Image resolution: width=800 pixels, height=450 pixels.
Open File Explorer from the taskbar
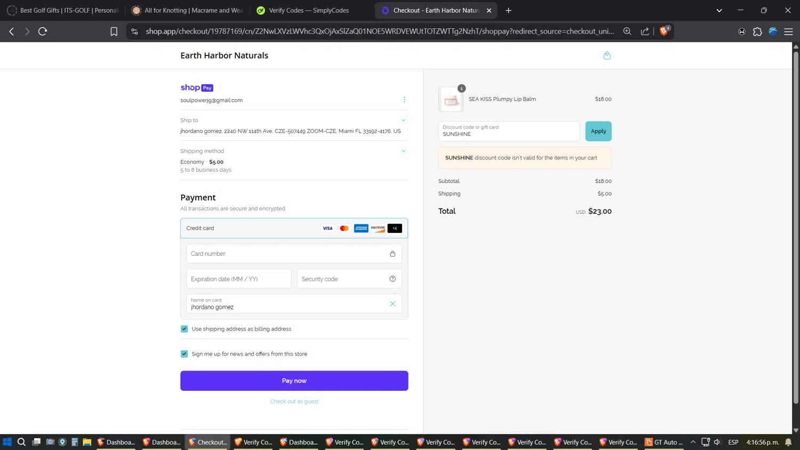(x=87, y=442)
